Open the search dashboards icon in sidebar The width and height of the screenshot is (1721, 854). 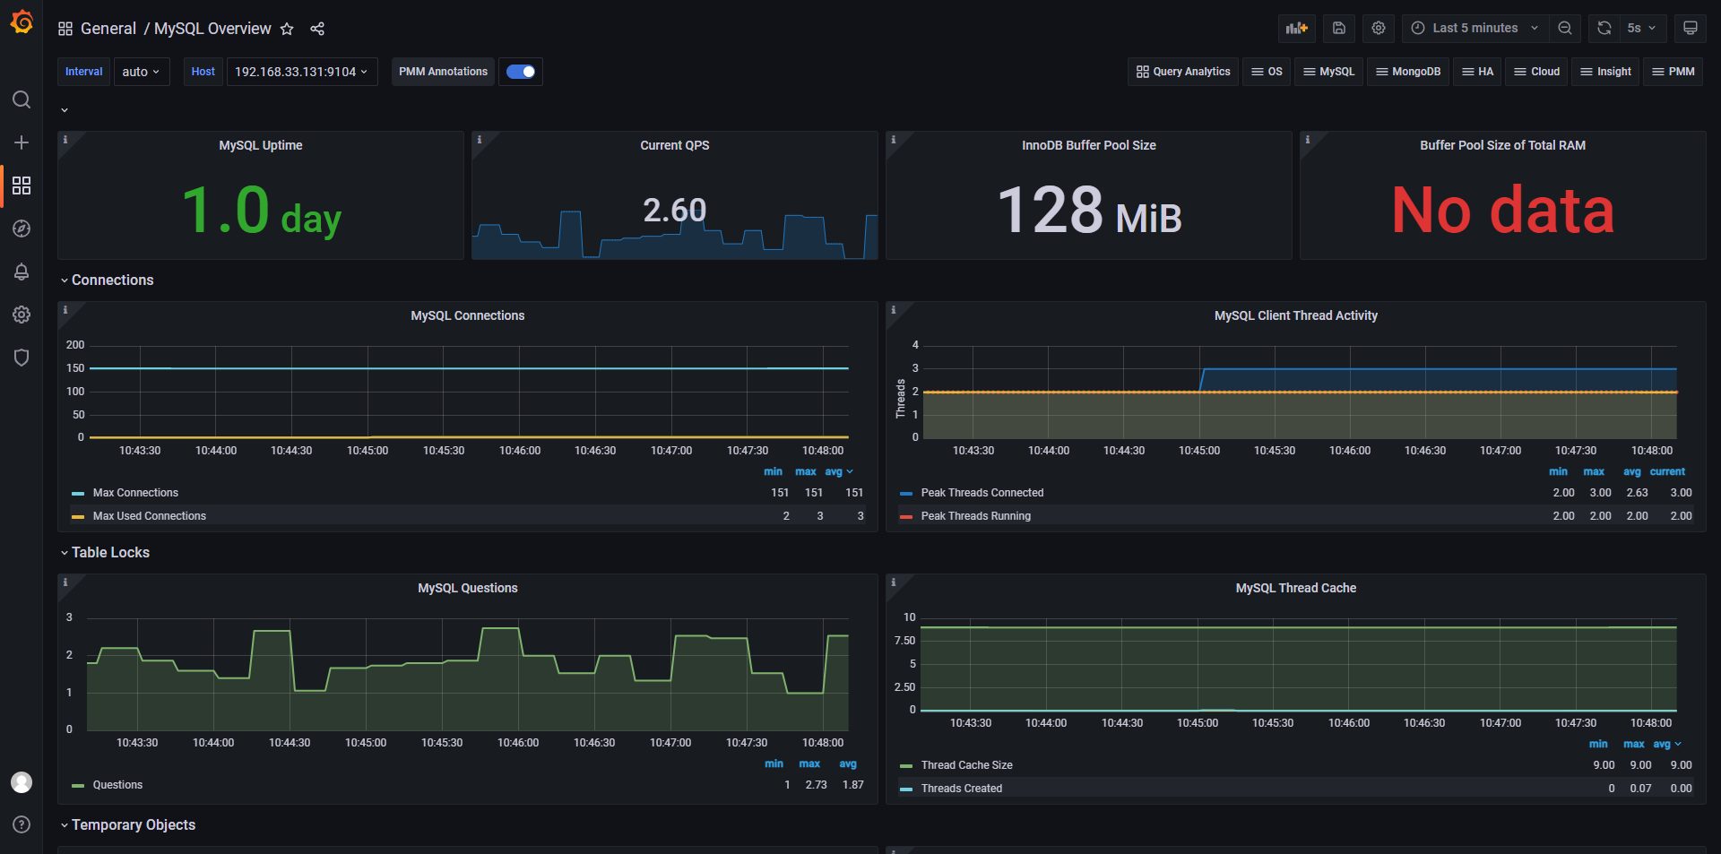[x=22, y=99]
